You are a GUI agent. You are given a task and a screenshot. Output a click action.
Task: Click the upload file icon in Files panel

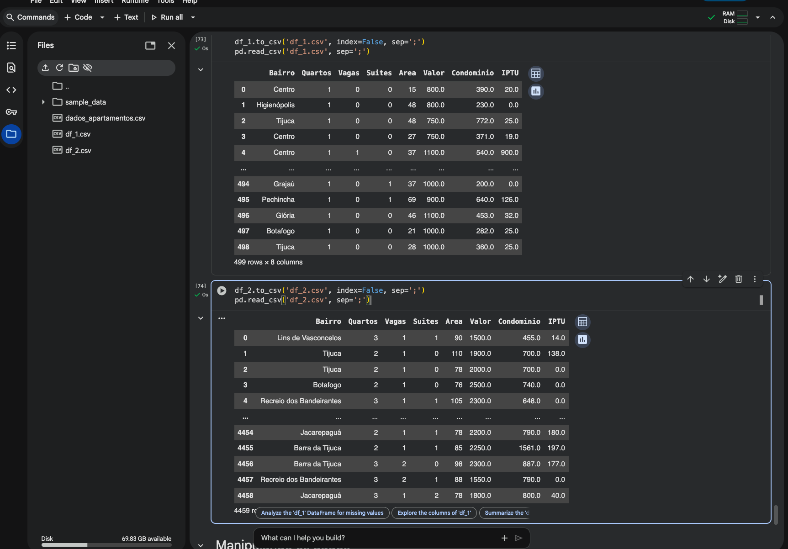click(x=45, y=68)
